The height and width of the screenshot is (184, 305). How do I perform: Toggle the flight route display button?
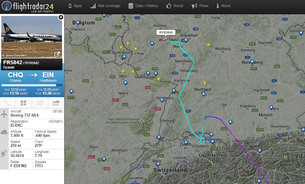point(7,103)
